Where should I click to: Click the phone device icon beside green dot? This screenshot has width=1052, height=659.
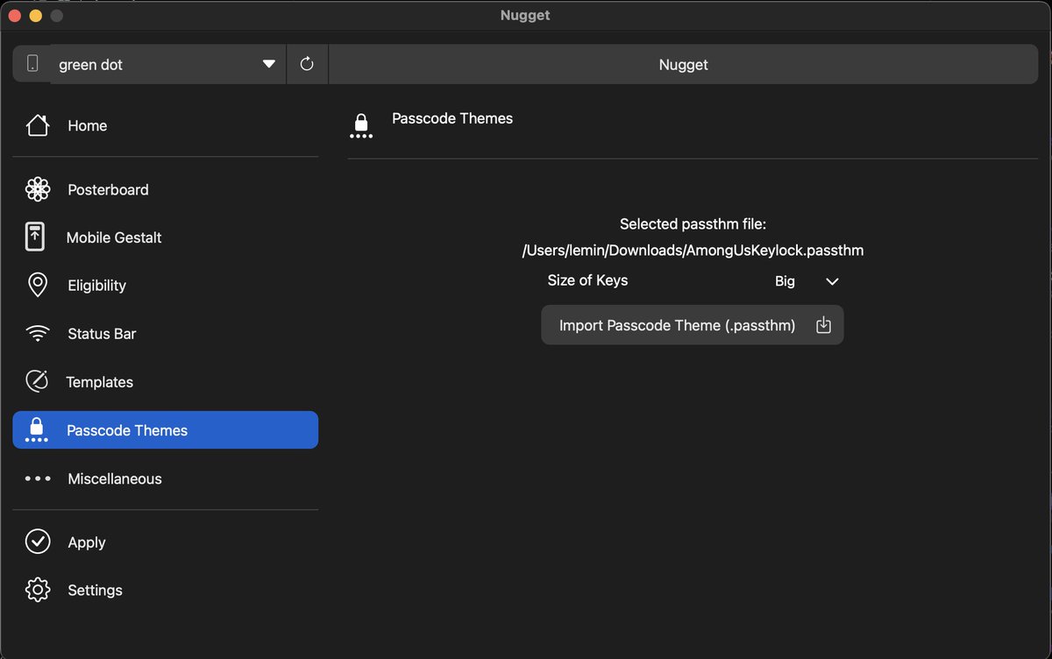(x=32, y=64)
